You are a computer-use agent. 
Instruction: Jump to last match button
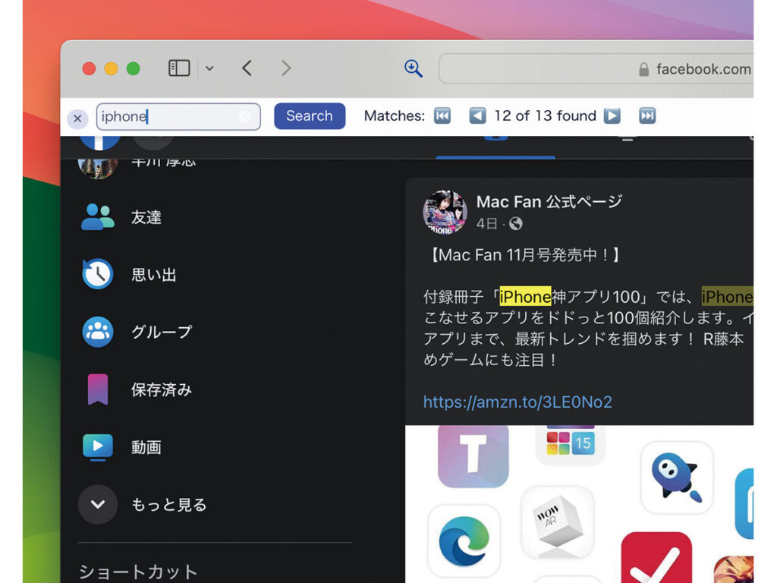point(647,116)
